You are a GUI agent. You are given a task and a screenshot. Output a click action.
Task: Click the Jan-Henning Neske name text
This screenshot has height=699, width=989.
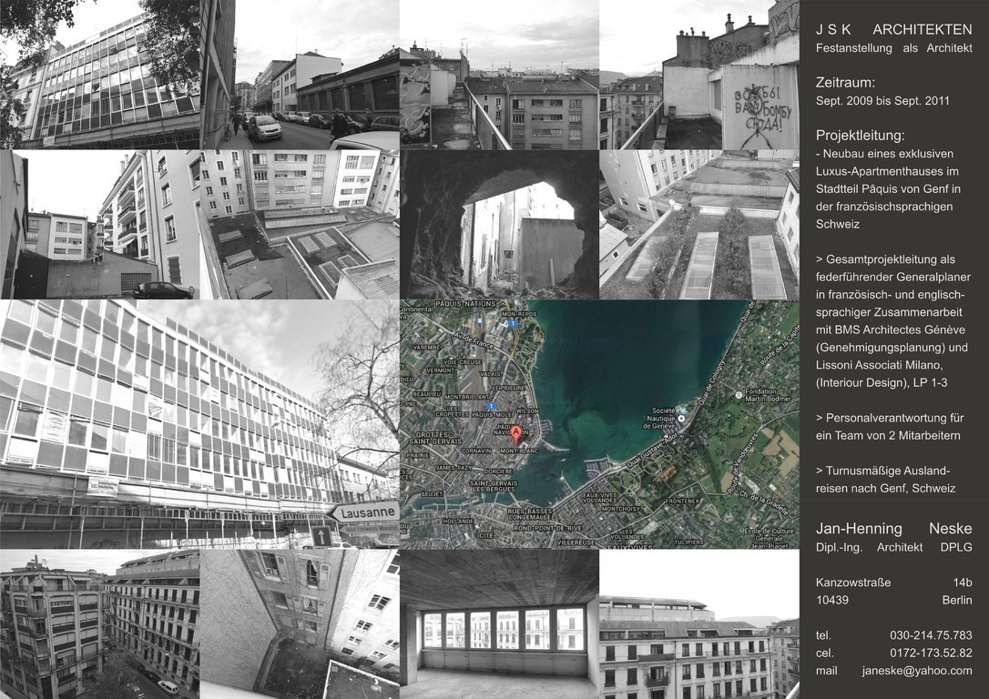pyautogui.click(x=893, y=529)
